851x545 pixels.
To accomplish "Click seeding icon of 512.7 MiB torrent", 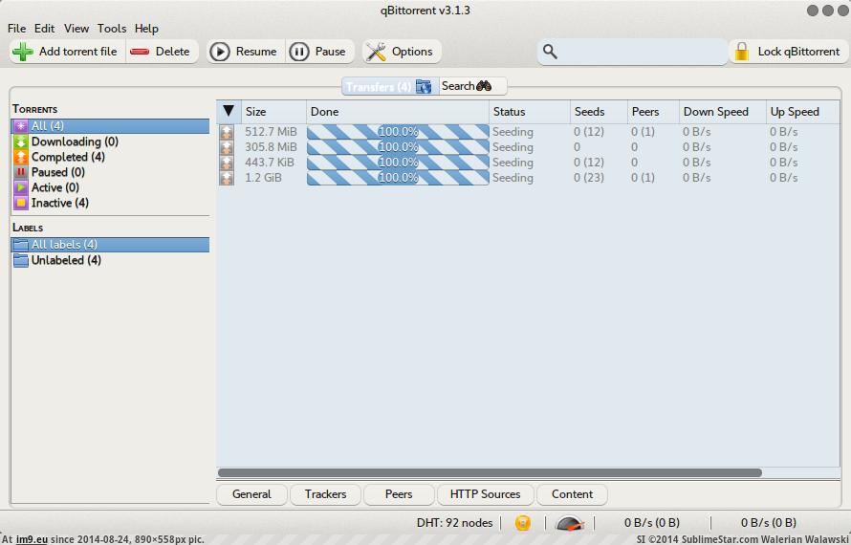I will [x=227, y=132].
